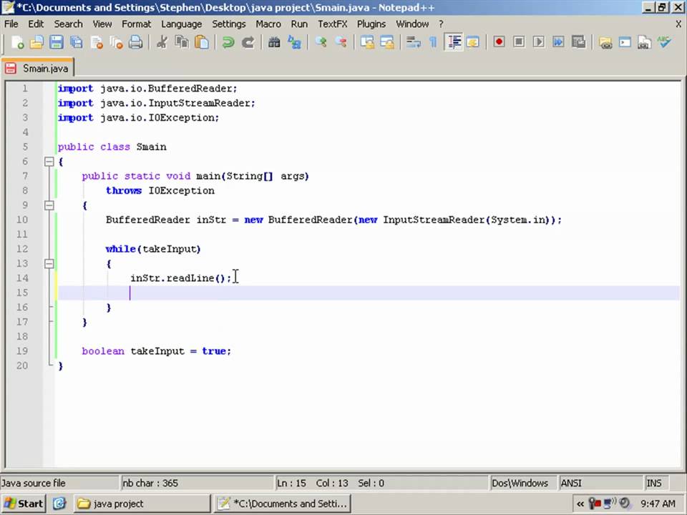This screenshot has height=515, width=687.
Task: Open the Window menu
Action: point(412,24)
